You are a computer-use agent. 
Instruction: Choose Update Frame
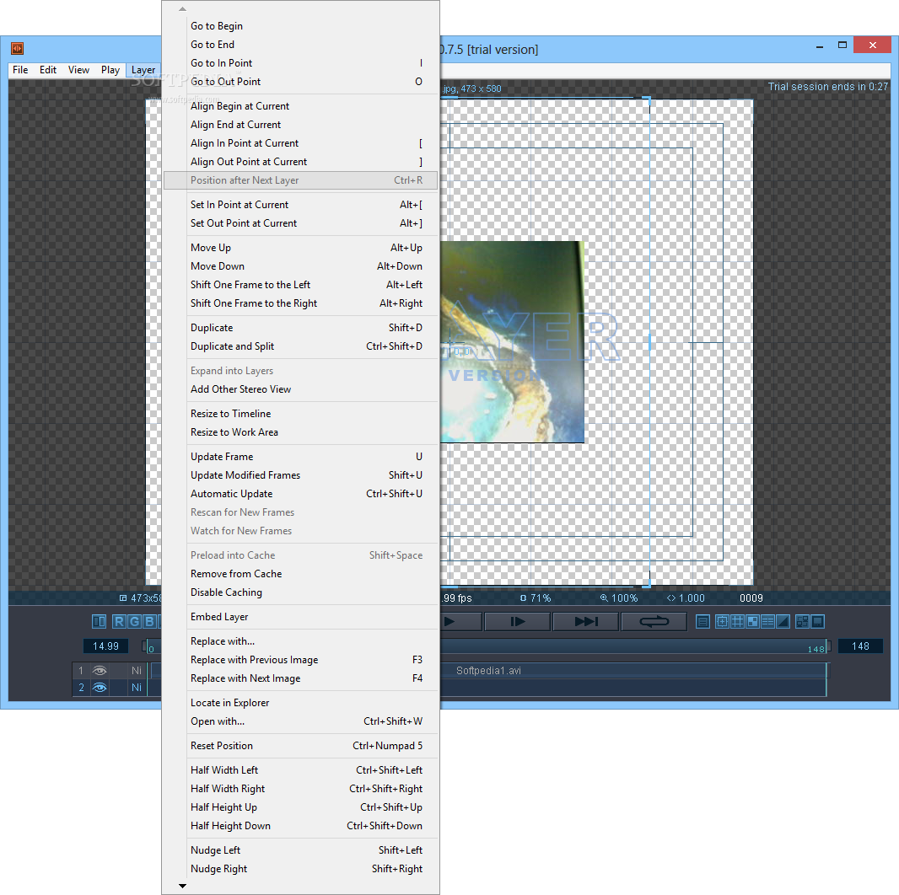(300, 457)
